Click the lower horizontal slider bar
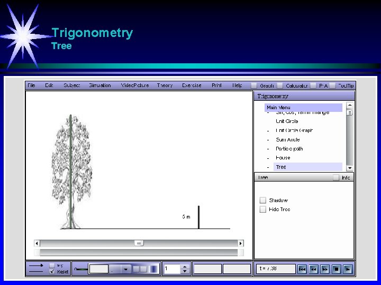The height and width of the screenshot is (285, 381). [139, 252]
